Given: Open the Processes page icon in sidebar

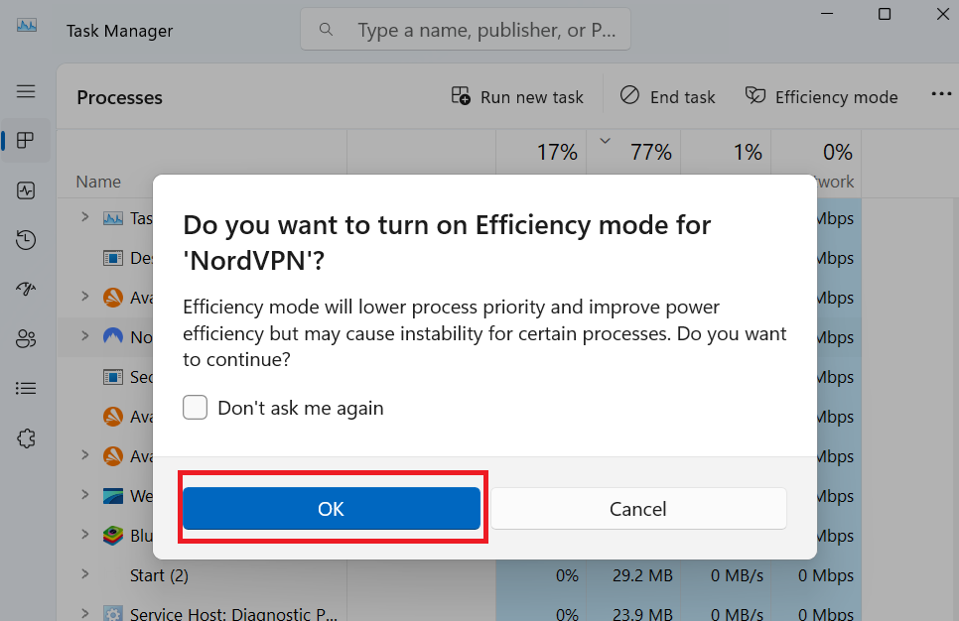Looking at the screenshot, I should tap(26, 140).
